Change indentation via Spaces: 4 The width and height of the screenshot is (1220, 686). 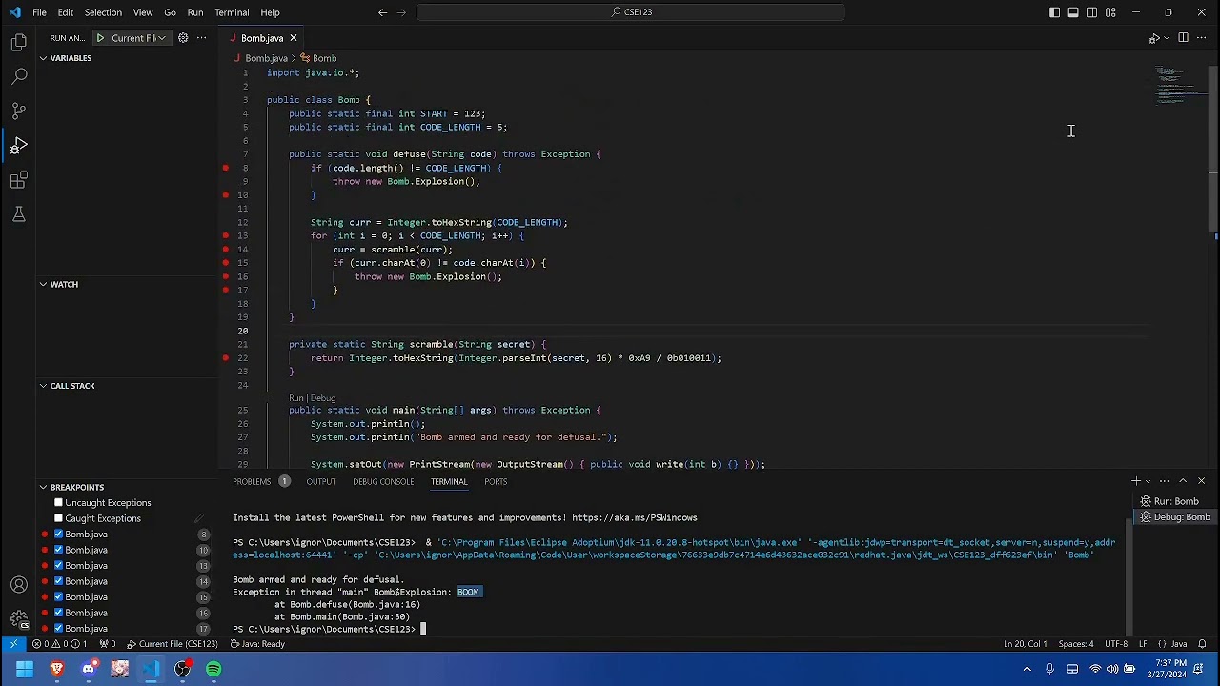(1076, 644)
